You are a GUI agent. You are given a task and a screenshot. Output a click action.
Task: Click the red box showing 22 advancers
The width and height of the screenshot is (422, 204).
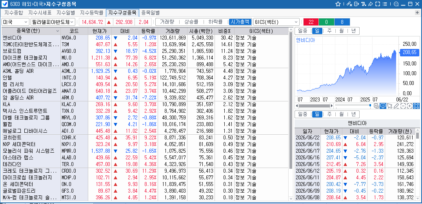coord(311,22)
